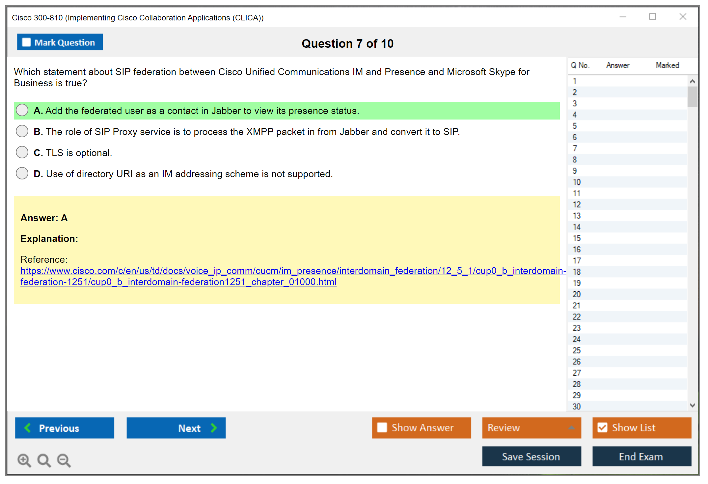Close the Cisco 300-810 exam window
Viewport: 708px width, 484px height.
click(683, 17)
